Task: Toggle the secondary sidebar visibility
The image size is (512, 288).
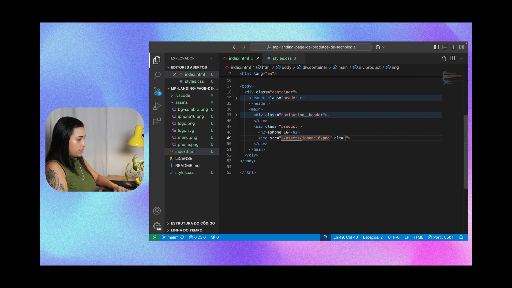Action: click(x=453, y=47)
